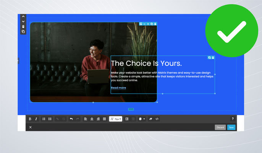The width and height of the screenshot is (262, 153).
Task: Click the greyed-out link icon in the toolbar
Action: point(57,119)
